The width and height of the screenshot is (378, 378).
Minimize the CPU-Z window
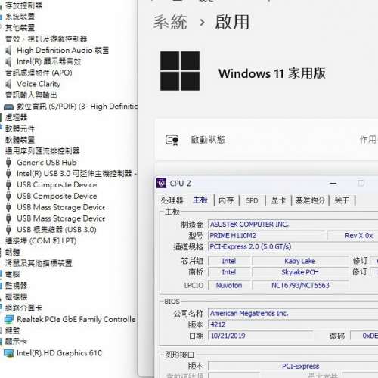click(x=333, y=184)
